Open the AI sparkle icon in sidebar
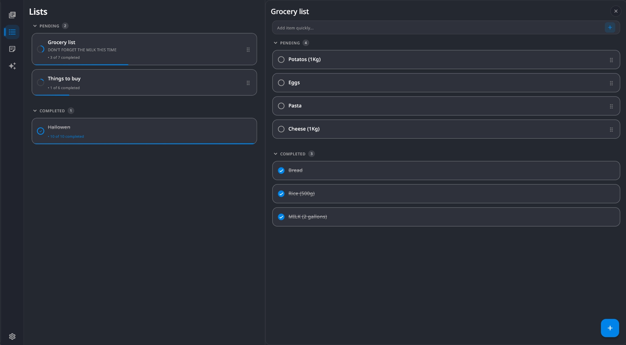 tap(12, 66)
